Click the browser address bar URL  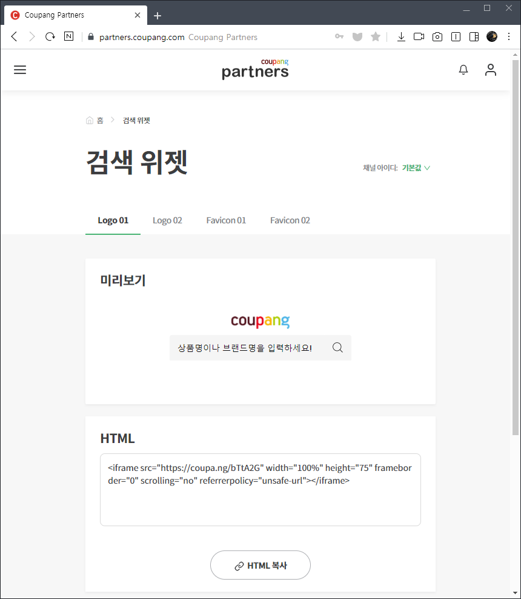pos(142,37)
